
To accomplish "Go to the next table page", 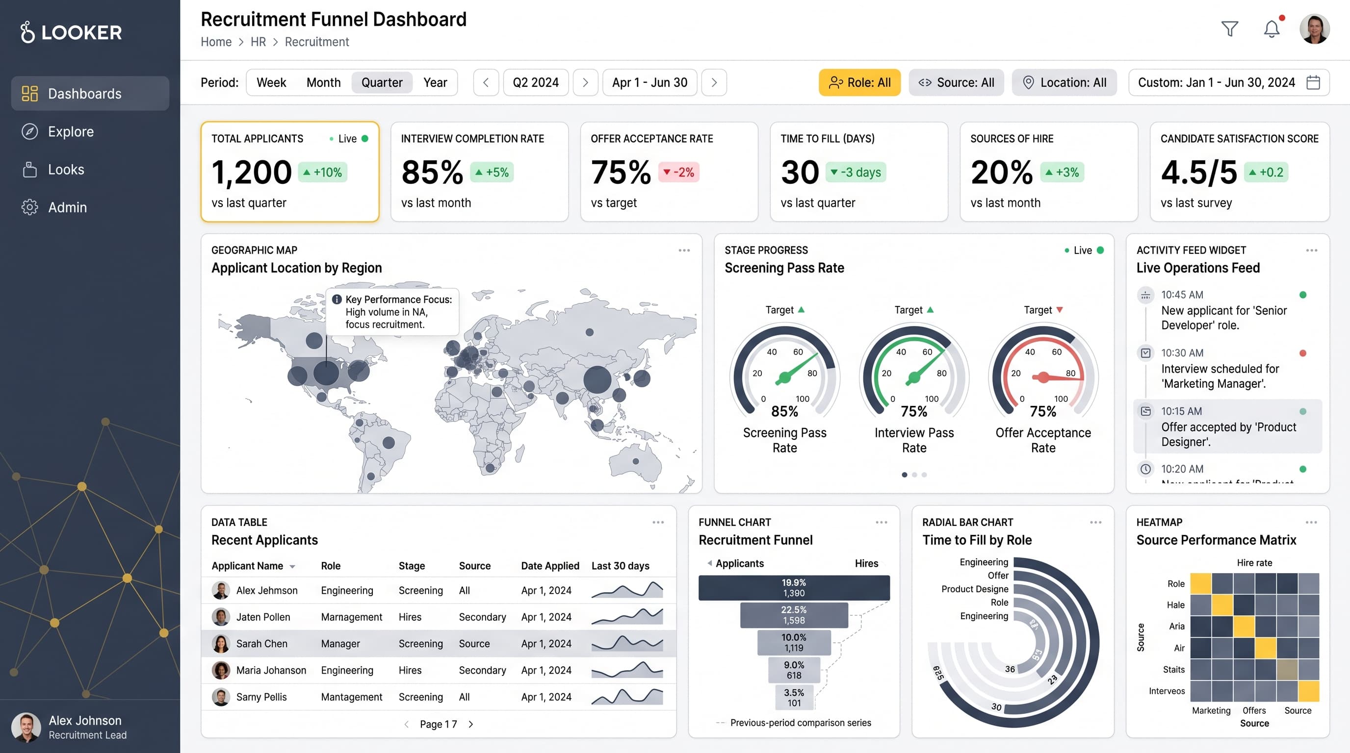I will tap(470, 724).
